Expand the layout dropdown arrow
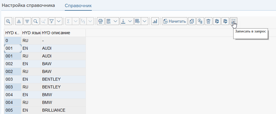This screenshot has width=276, height=114. click(144, 21)
